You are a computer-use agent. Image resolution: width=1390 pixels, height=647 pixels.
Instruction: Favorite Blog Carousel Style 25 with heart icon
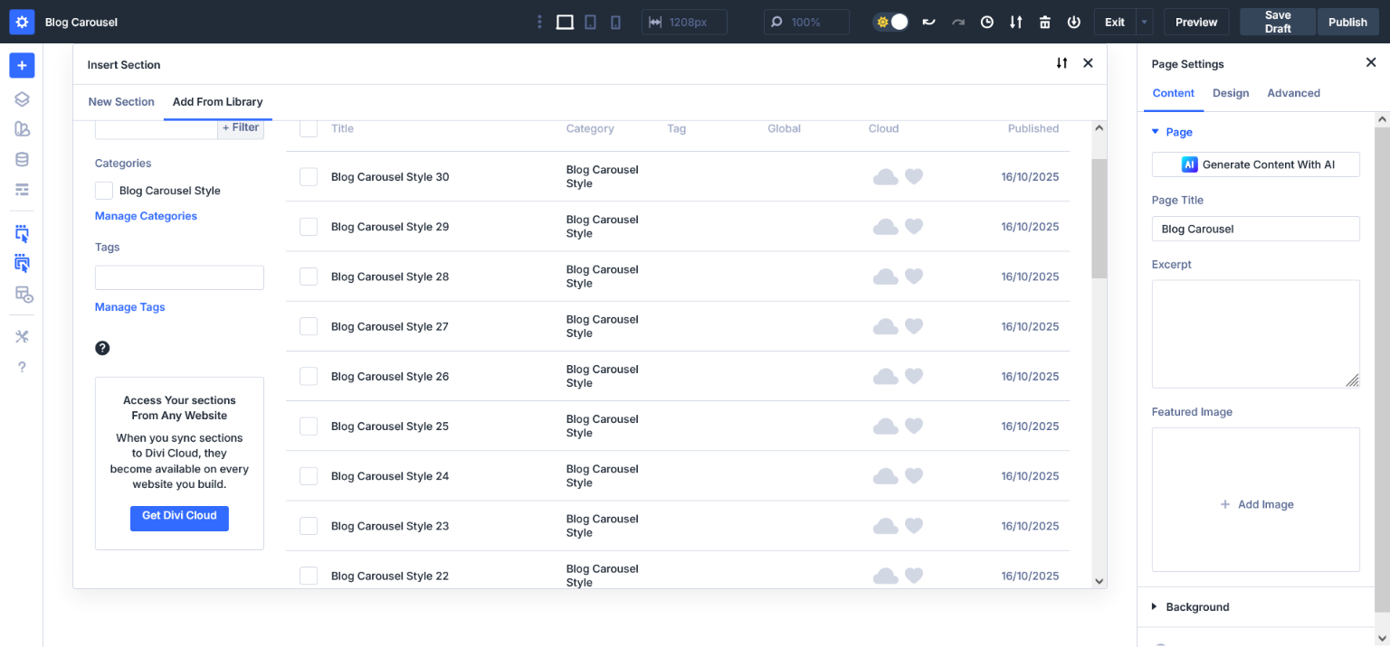pos(914,426)
